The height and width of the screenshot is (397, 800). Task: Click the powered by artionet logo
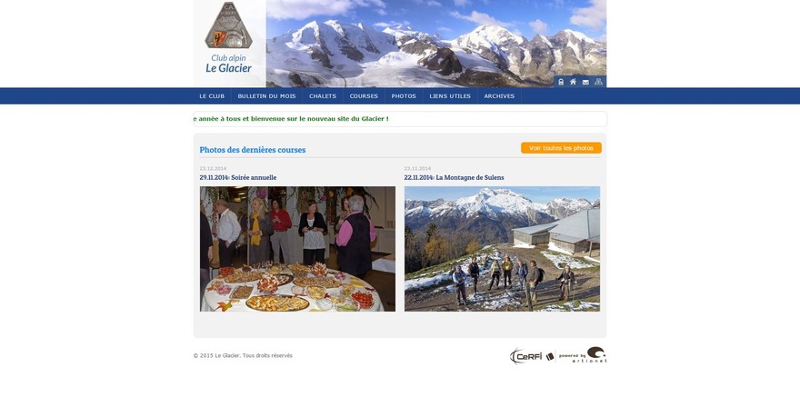[581, 355]
